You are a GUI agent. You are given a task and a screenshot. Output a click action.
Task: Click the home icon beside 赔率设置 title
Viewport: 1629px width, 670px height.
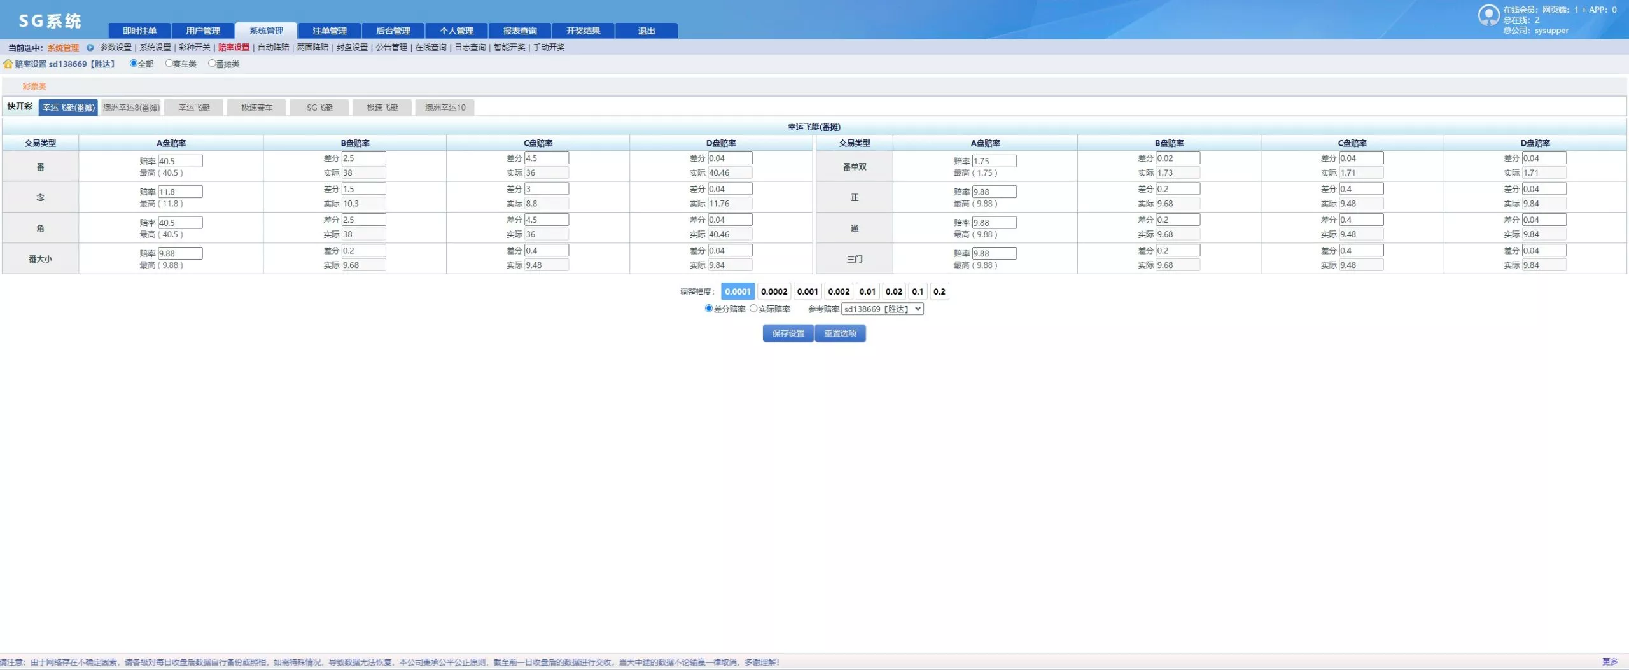[x=8, y=64]
